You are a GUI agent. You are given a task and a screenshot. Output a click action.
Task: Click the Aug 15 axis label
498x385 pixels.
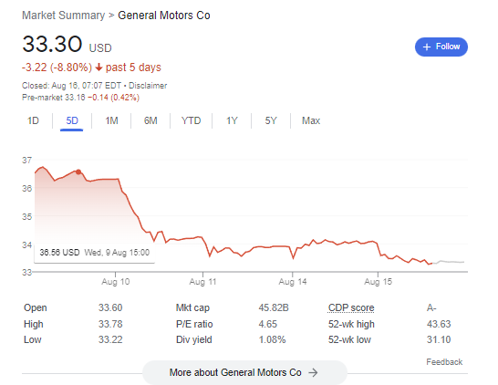[x=378, y=282]
